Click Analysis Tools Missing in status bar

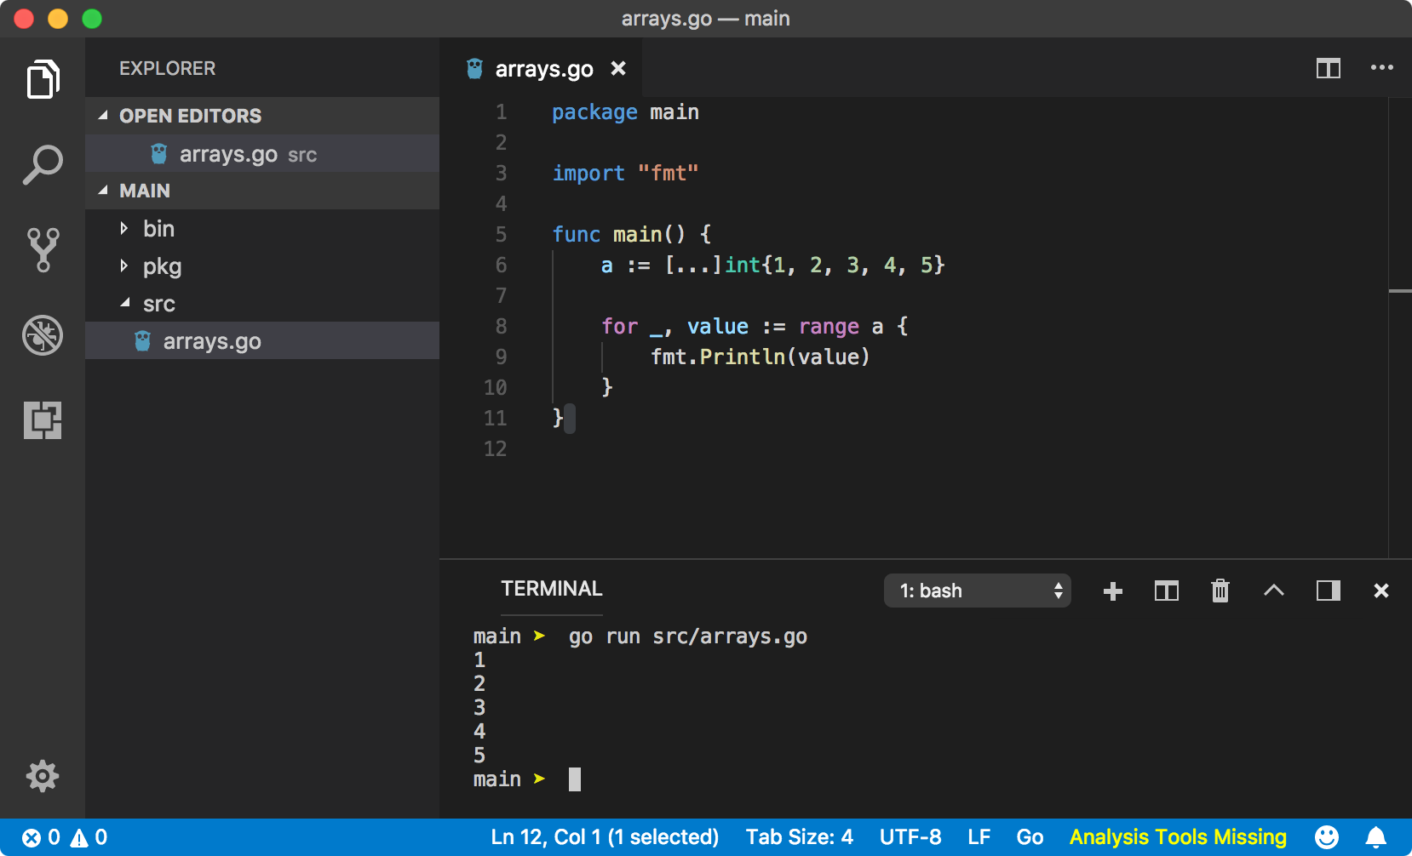[x=1179, y=836]
